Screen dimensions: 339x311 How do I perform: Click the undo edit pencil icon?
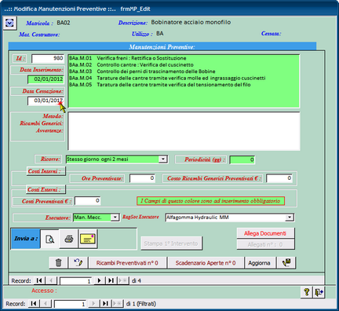click(x=78, y=262)
